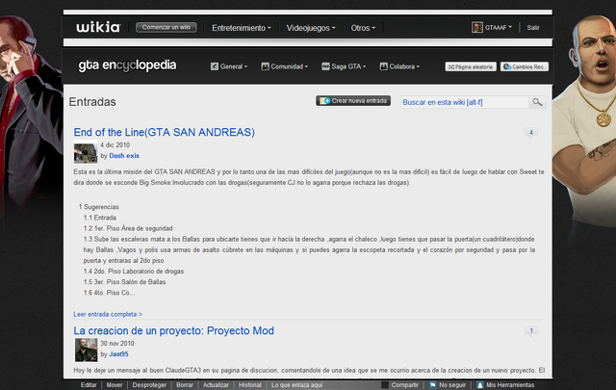Click Editar in bottom toolbar
616x390 pixels.
[89, 385]
